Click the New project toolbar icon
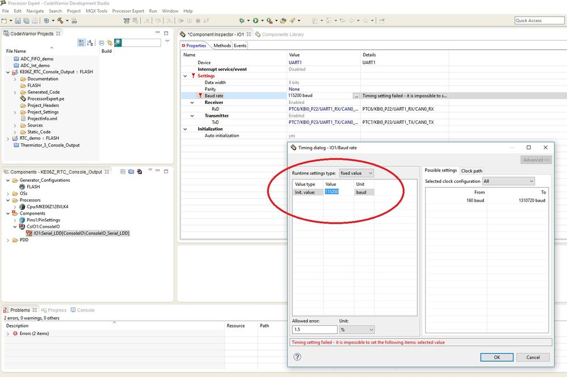Image resolution: width=567 pixels, height=377 pixels. (x=5, y=20)
